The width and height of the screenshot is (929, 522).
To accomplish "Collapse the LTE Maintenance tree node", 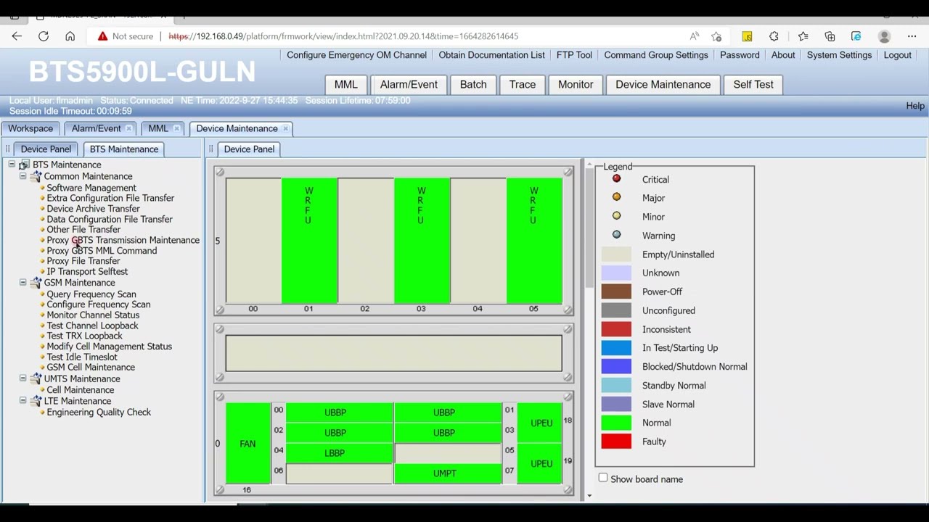I will click(22, 401).
